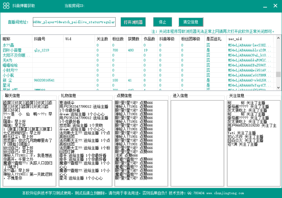Click the 清空信息 button
282x198 pixels.
pyautogui.click(x=191, y=22)
